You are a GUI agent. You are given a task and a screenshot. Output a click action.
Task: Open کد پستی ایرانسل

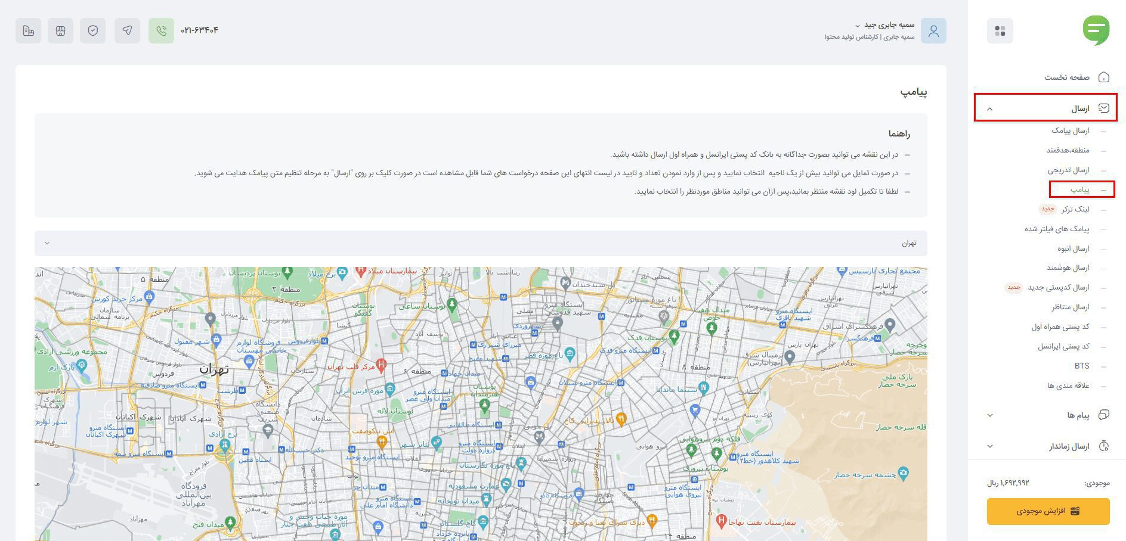click(x=1063, y=346)
